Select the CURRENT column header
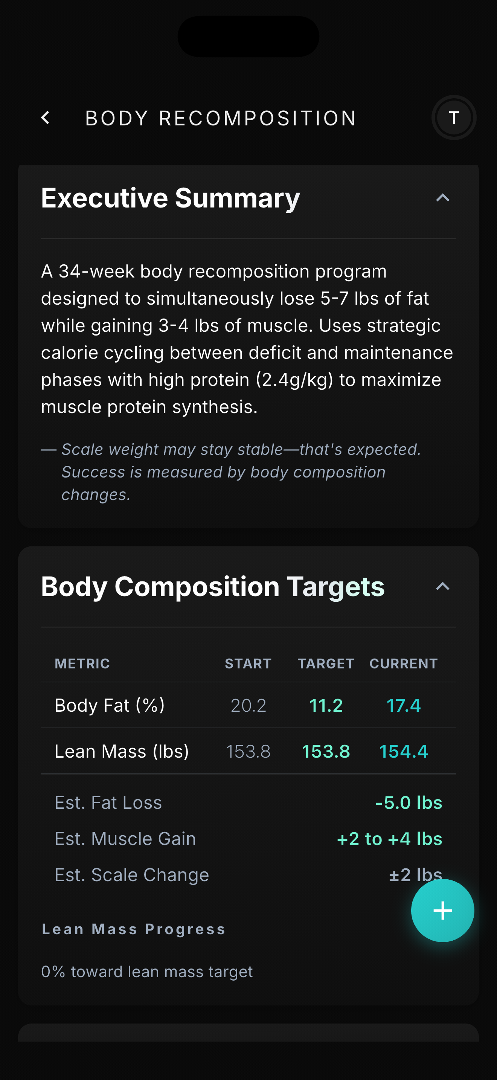The image size is (497, 1080). tap(403, 663)
